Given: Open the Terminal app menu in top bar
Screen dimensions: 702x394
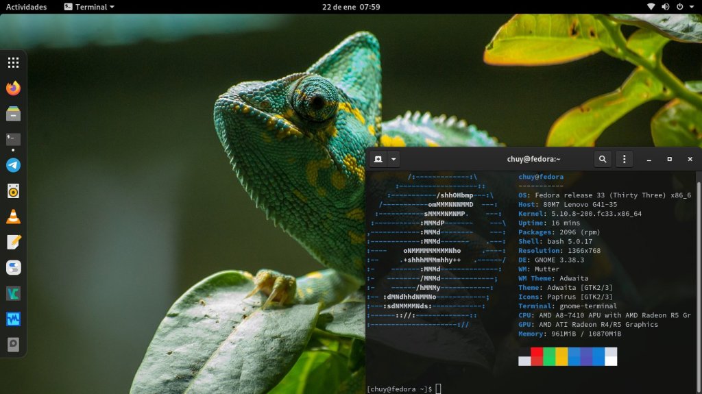Looking at the screenshot, I should click(x=89, y=7).
